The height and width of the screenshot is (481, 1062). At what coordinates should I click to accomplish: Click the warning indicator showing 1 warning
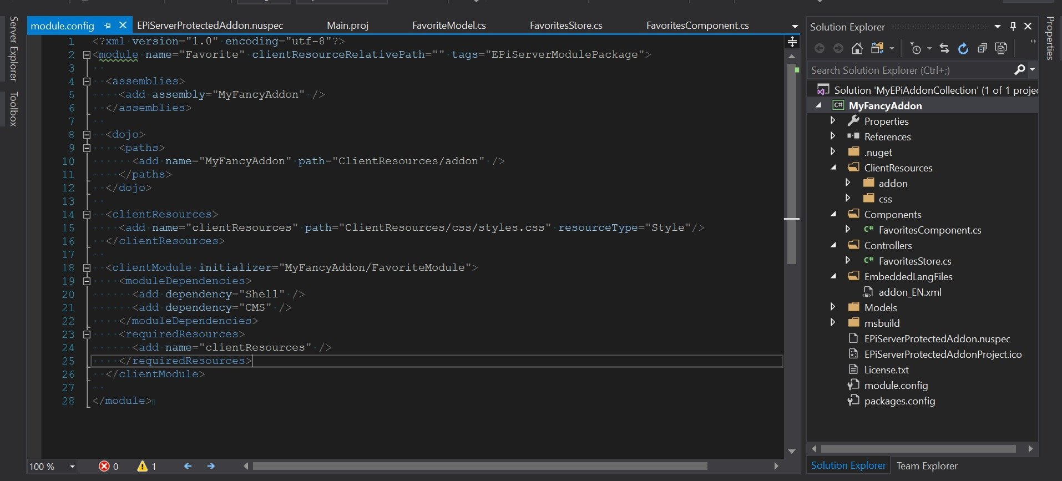(147, 467)
